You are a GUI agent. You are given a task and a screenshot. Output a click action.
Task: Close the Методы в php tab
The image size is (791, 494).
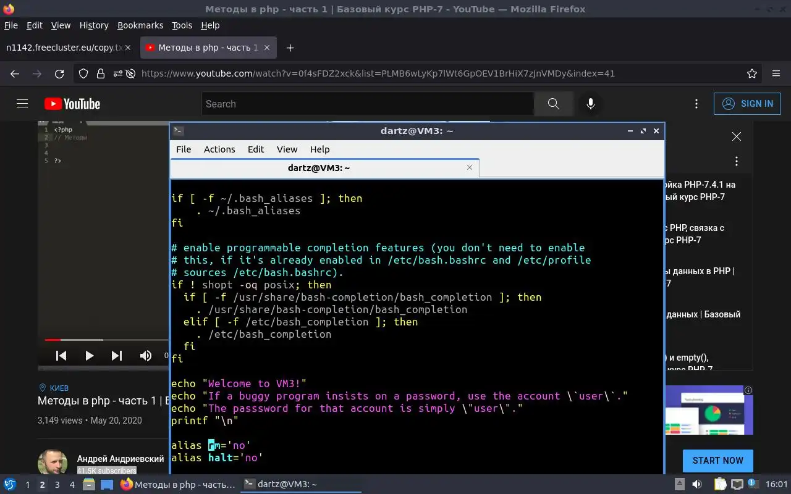267,48
